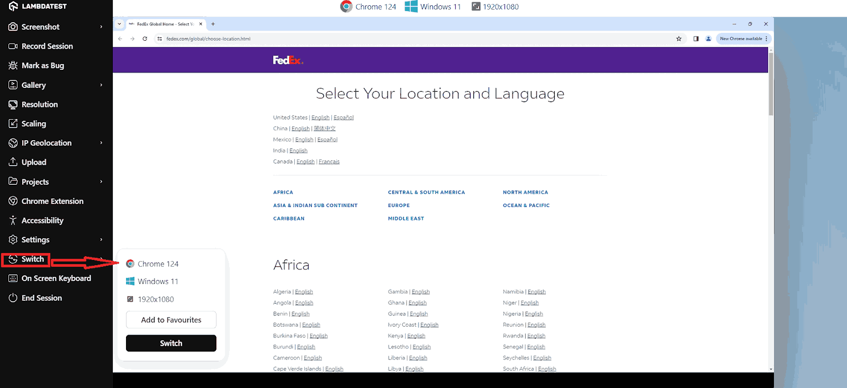Open ASIA & INDIAN SUB CONTINENT link

(316, 205)
